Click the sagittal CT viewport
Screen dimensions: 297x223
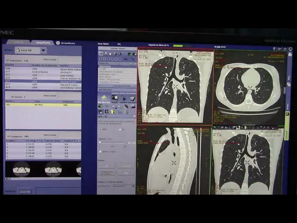(x=174, y=160)
